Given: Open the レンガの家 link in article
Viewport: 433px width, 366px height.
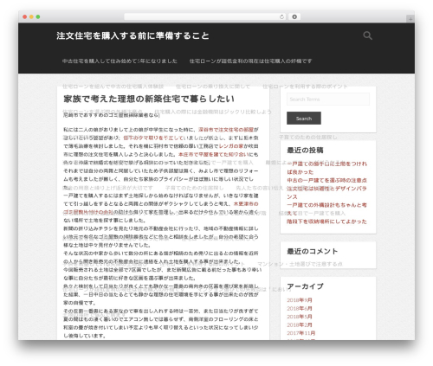Looking at the screenshot, I should coord(231,146).
